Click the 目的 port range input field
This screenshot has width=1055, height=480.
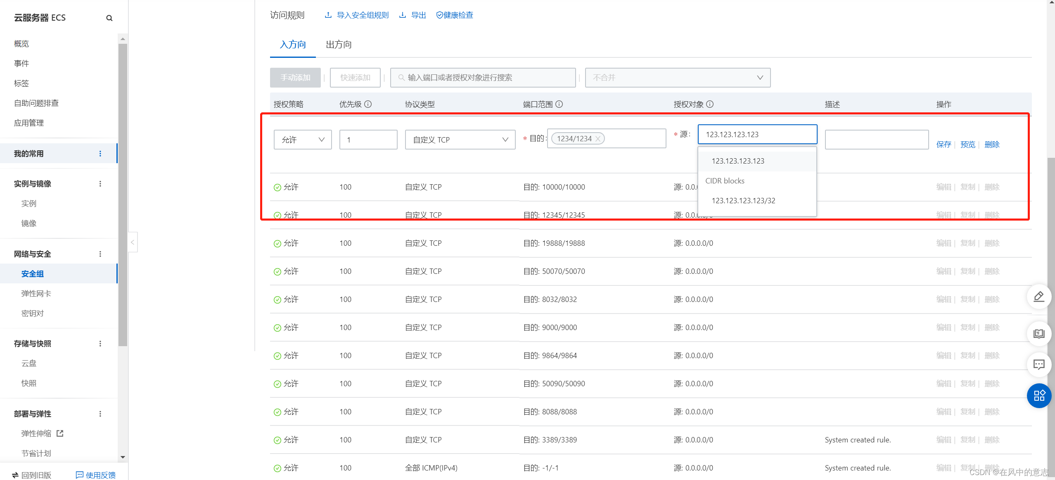pos(607,138)
